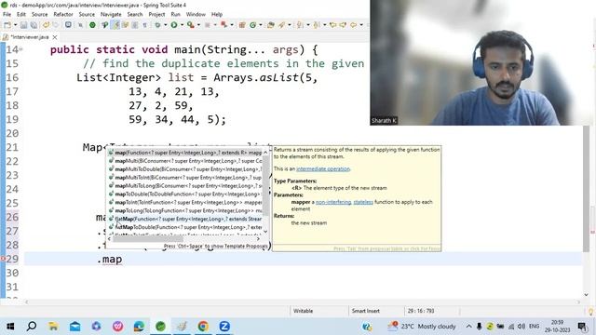Open the Edit menu

coord(21,15)
